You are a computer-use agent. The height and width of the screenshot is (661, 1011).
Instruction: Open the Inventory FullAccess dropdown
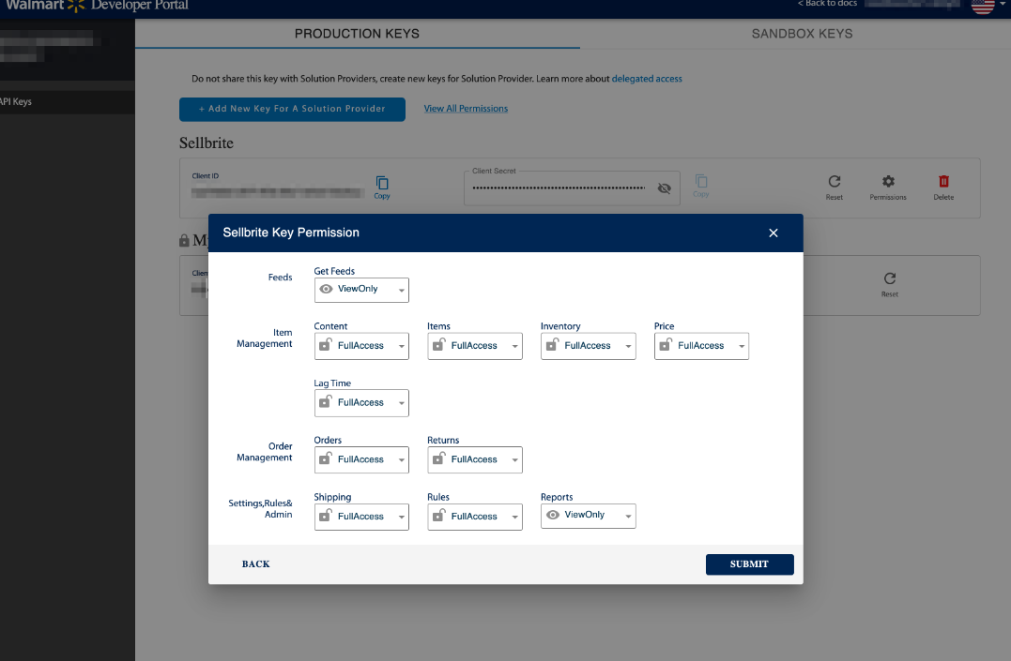588,346
